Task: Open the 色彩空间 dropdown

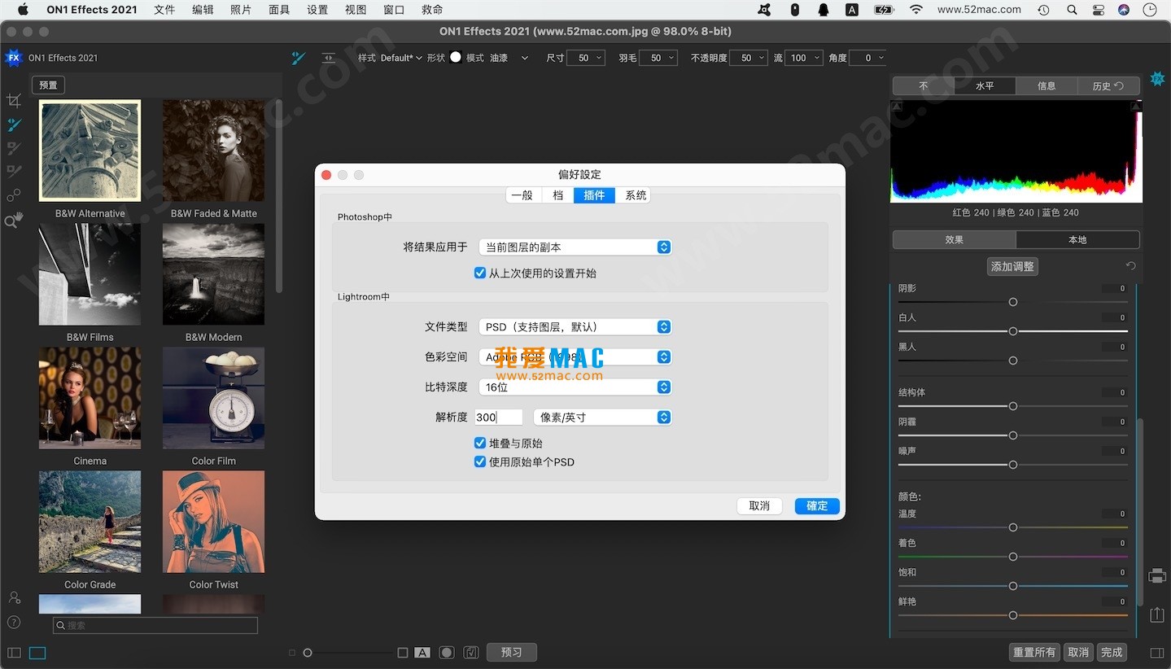Action: [x=575, y=356]
